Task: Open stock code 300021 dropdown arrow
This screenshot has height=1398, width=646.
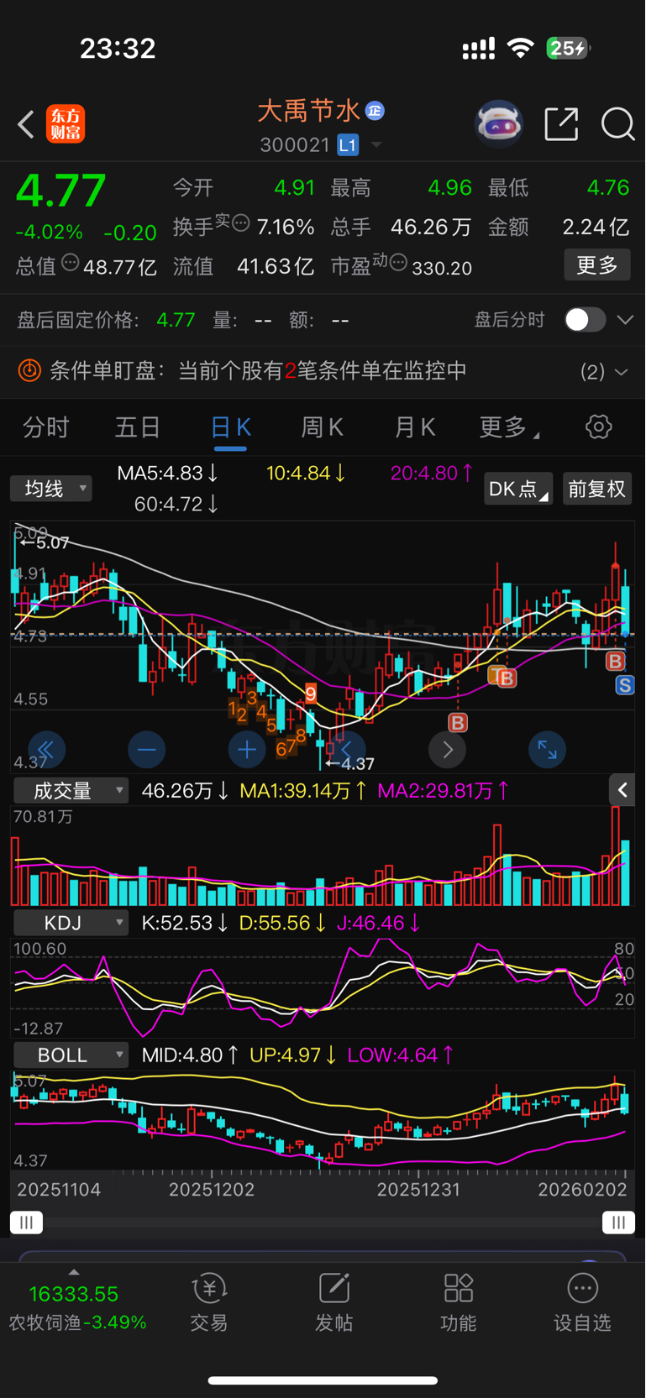Action: point(376,145)
